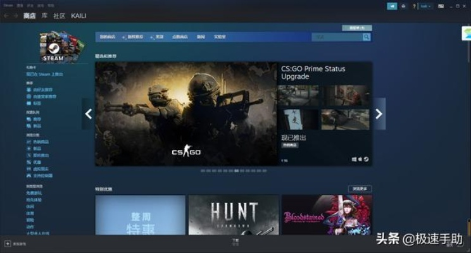The height and width of the screenshot is (253, 471).
Task: Show previous featured game with left chevron
Action: click(89, 114)
